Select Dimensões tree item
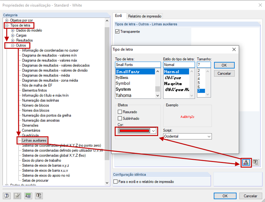 [x=30, y=125]
